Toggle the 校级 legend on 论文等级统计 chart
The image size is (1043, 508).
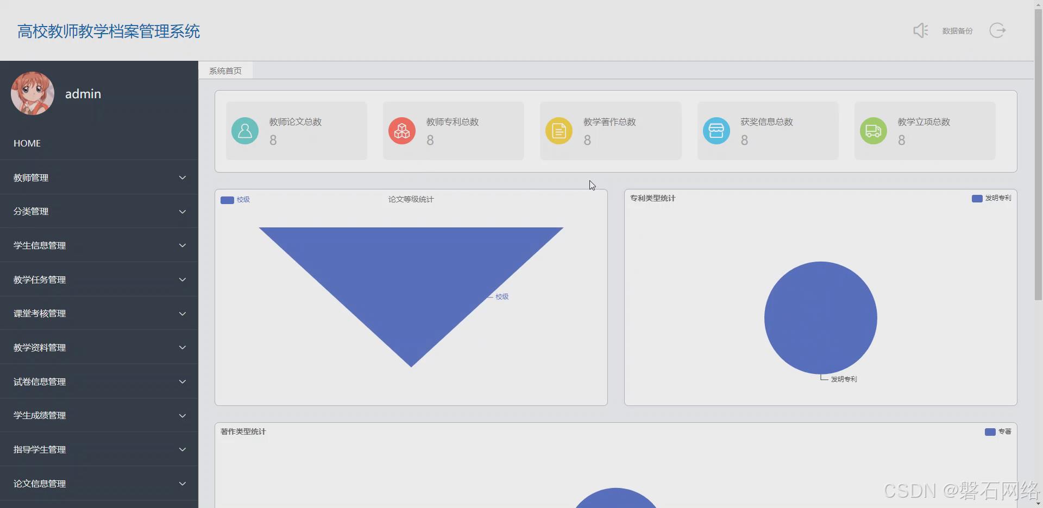pos(235,200)
